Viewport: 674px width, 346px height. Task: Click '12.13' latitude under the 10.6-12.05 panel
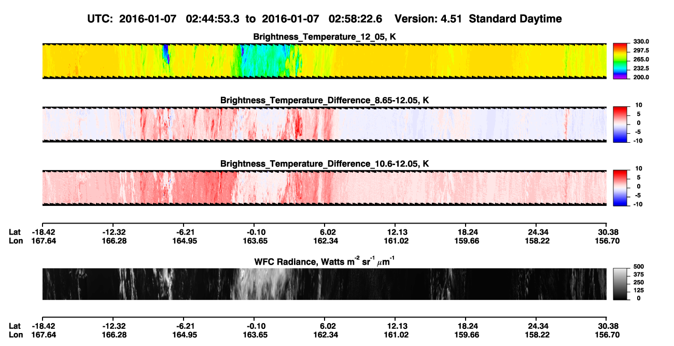(396, 232)
